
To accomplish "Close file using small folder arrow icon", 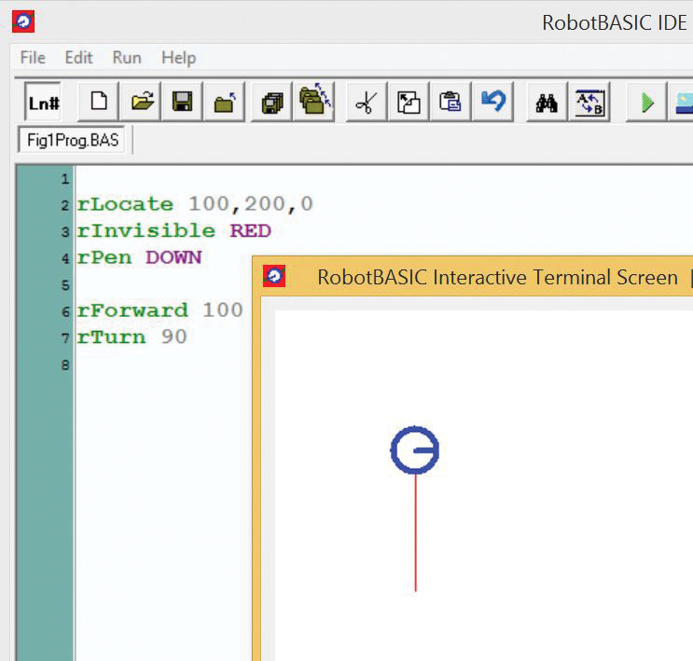I will click(224, 102).
